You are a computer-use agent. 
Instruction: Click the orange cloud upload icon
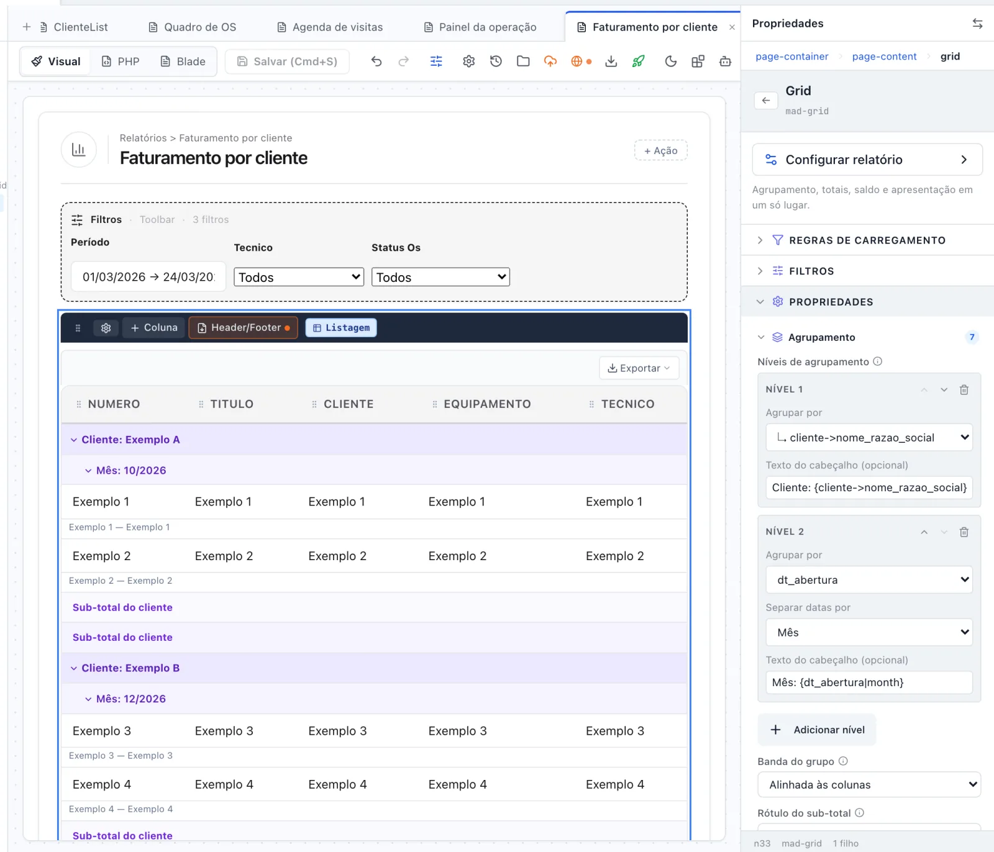click(550, 61)
